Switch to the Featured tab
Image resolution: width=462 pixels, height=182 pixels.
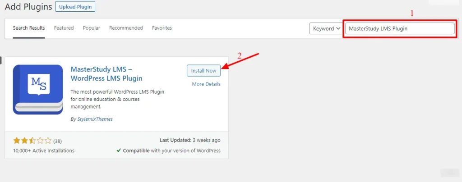[64, 28]
